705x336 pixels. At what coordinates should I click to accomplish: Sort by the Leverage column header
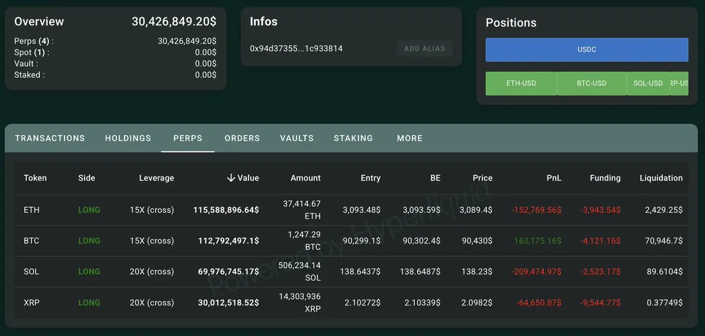156,178
